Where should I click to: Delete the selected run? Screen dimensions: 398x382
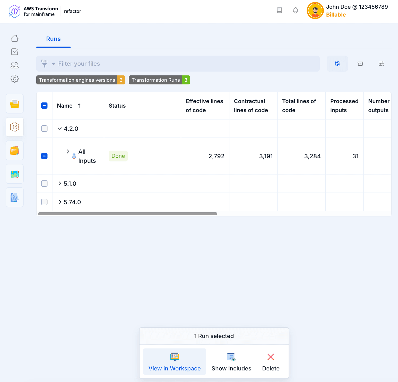[x=271, y=362]
